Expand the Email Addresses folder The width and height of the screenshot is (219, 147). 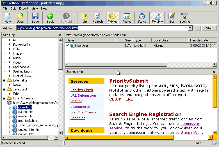coord(4,98)
